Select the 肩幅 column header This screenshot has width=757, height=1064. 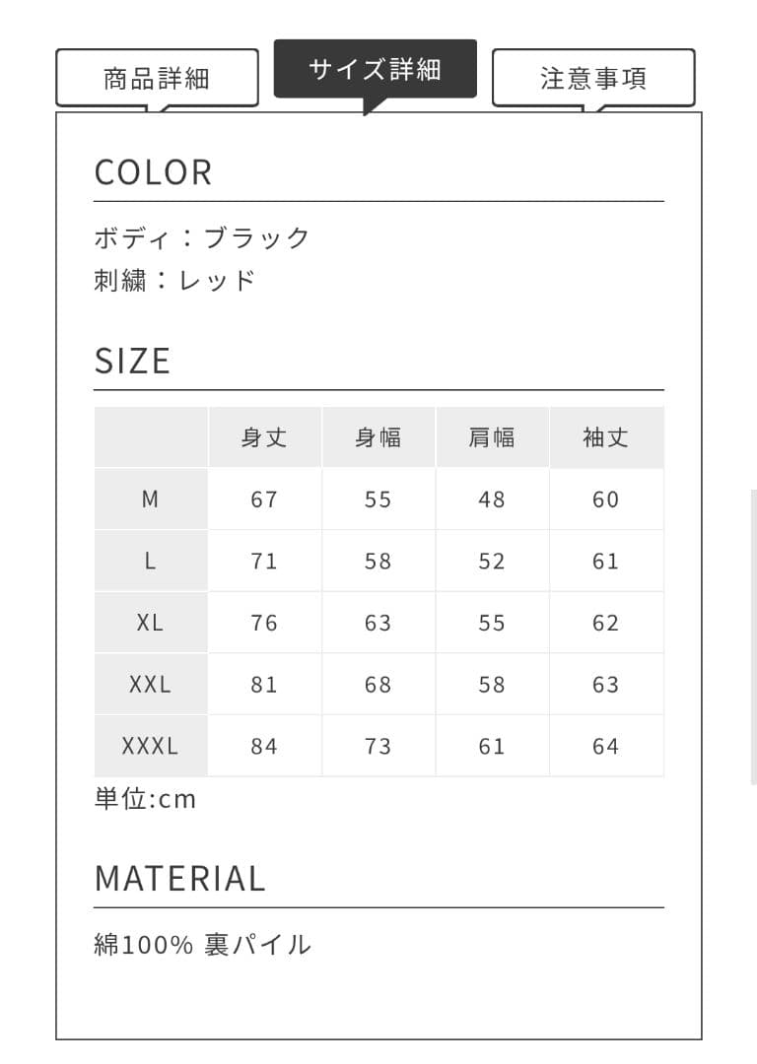click(492, 436)
